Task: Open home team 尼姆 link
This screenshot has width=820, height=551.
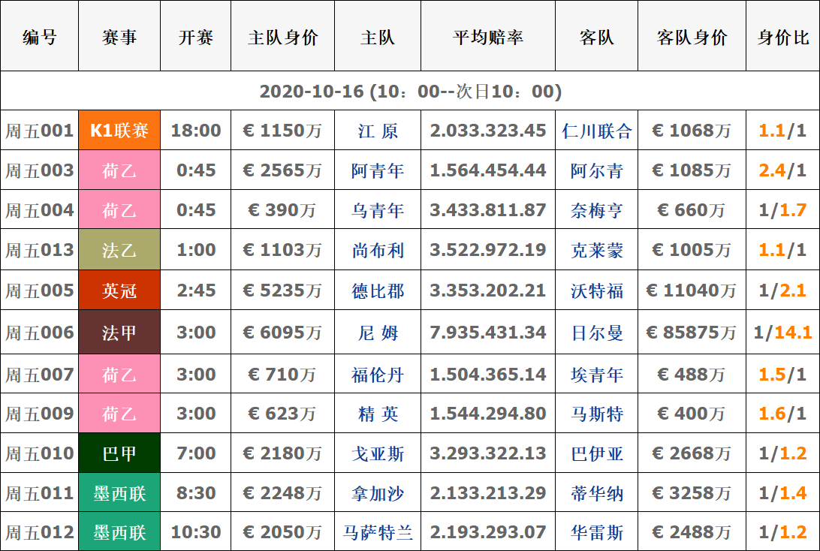Action: click(x=378, y=333)
